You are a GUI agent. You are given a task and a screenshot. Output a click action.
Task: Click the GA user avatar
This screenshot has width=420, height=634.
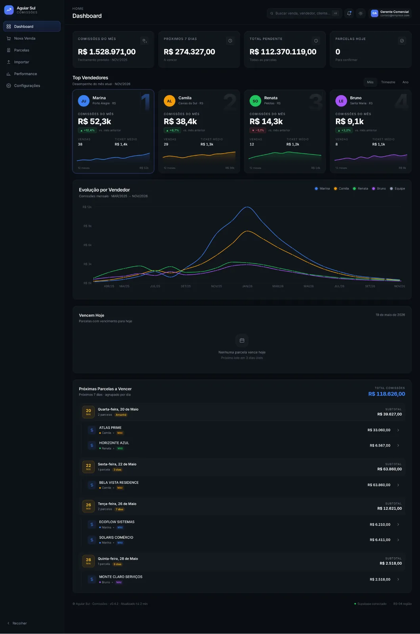tap(374, 13)
